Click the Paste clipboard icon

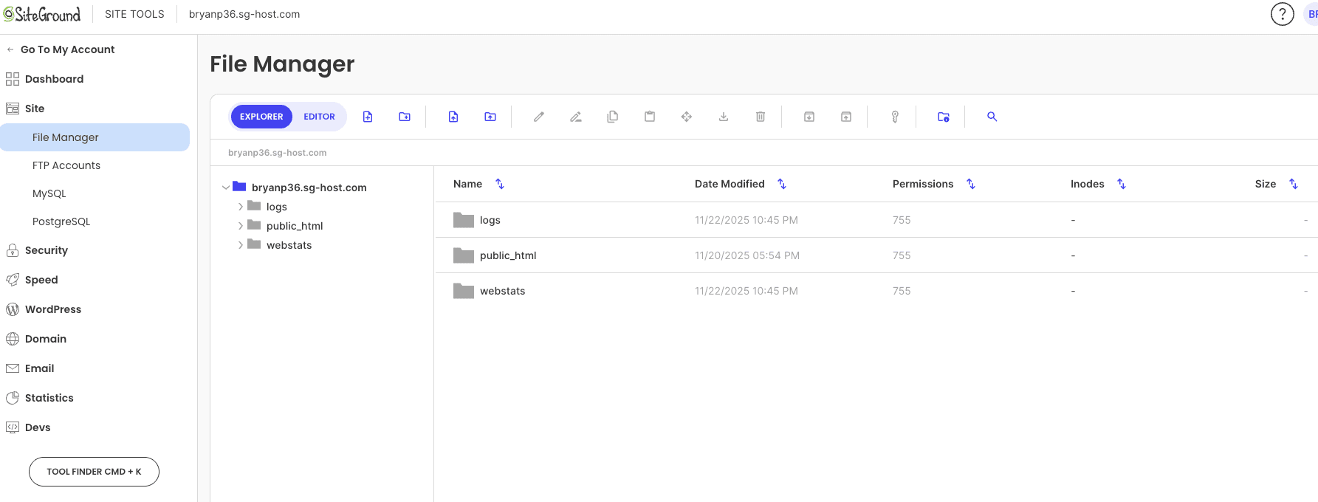650,117
